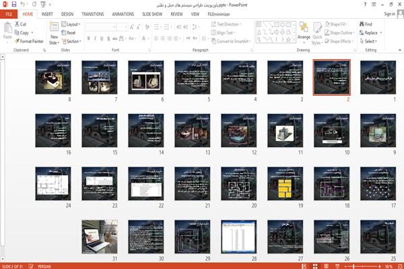Toggle Italic formatting button
The image size is (404, 269).
[x=95, y=38]
